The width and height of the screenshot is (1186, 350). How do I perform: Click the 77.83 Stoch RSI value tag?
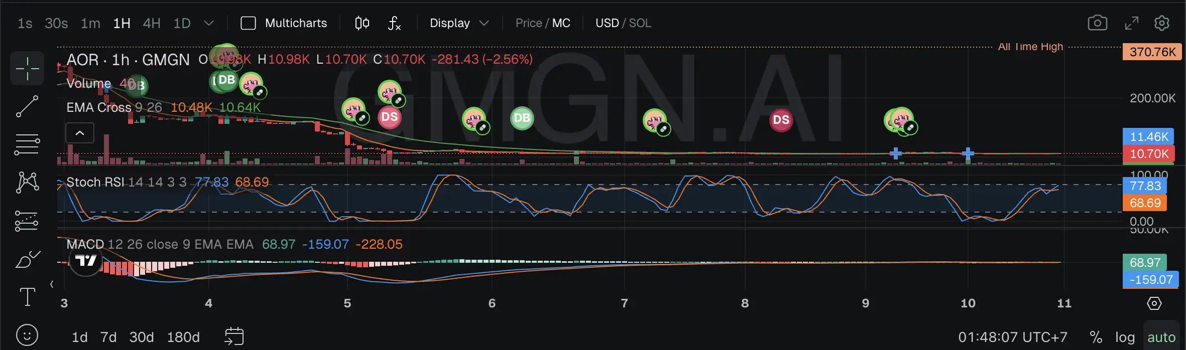point(1145,186)
